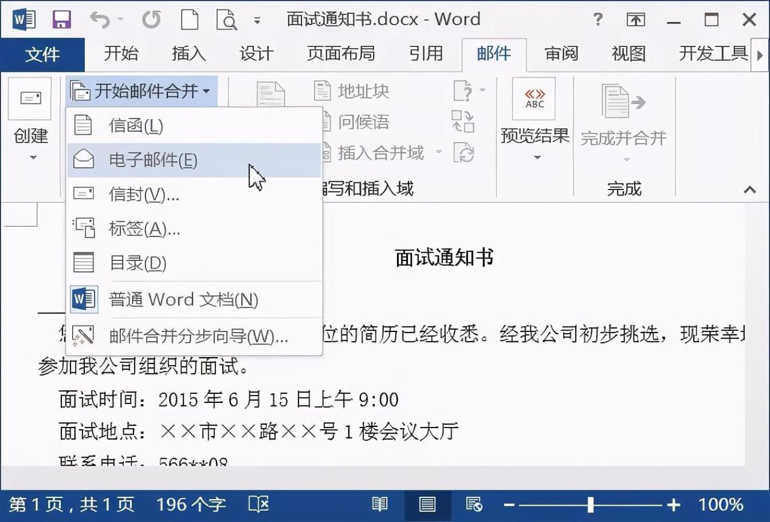Screen dimensions: 770x522
Task: Open Word Help question mark icon
Action: 597,19
